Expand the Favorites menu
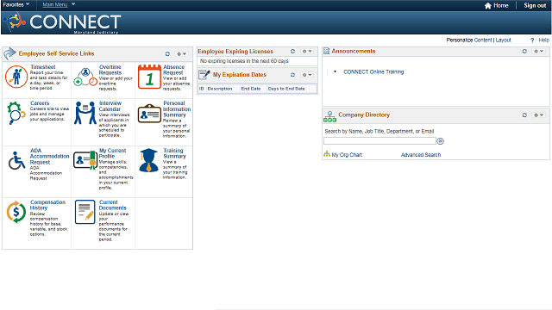 pyautogui.click(x=16, y=4)
